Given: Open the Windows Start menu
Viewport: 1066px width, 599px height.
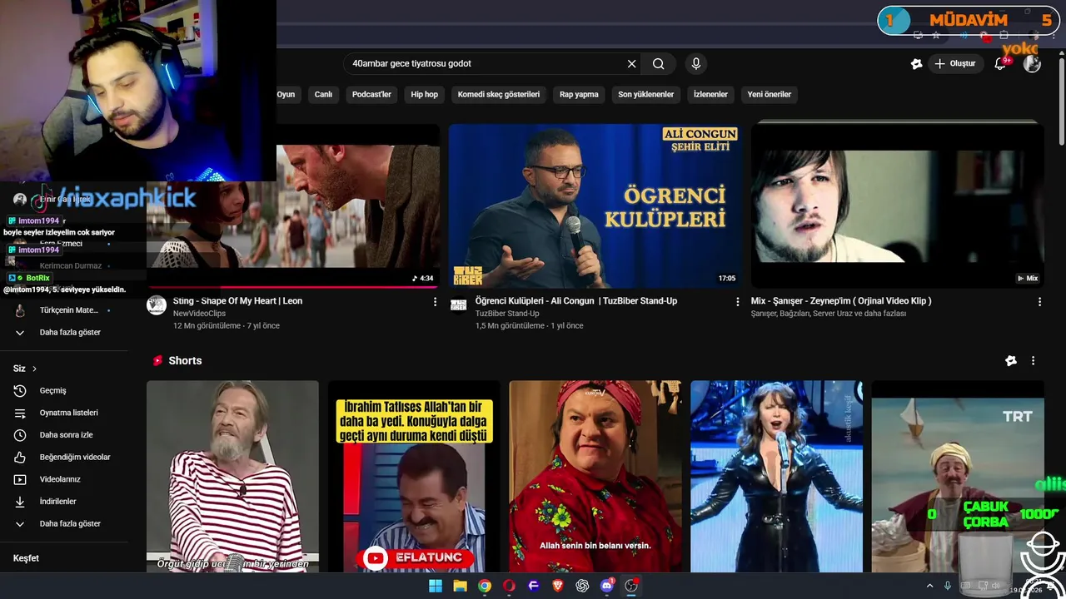Looking at the screenshot, I should click(x=436, y=586).
